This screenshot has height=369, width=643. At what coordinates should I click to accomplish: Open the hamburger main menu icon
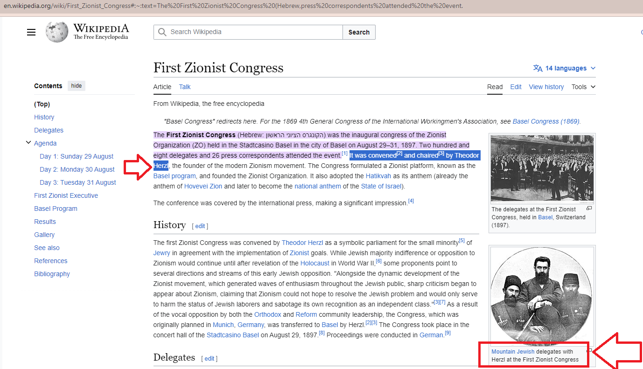(x=31, y=32)
